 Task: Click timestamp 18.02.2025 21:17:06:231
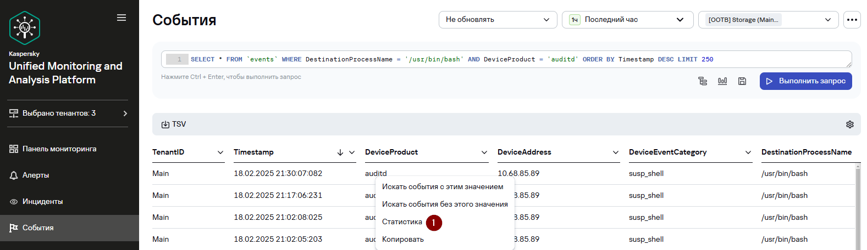pyautogui.click(x=278, y=195)
